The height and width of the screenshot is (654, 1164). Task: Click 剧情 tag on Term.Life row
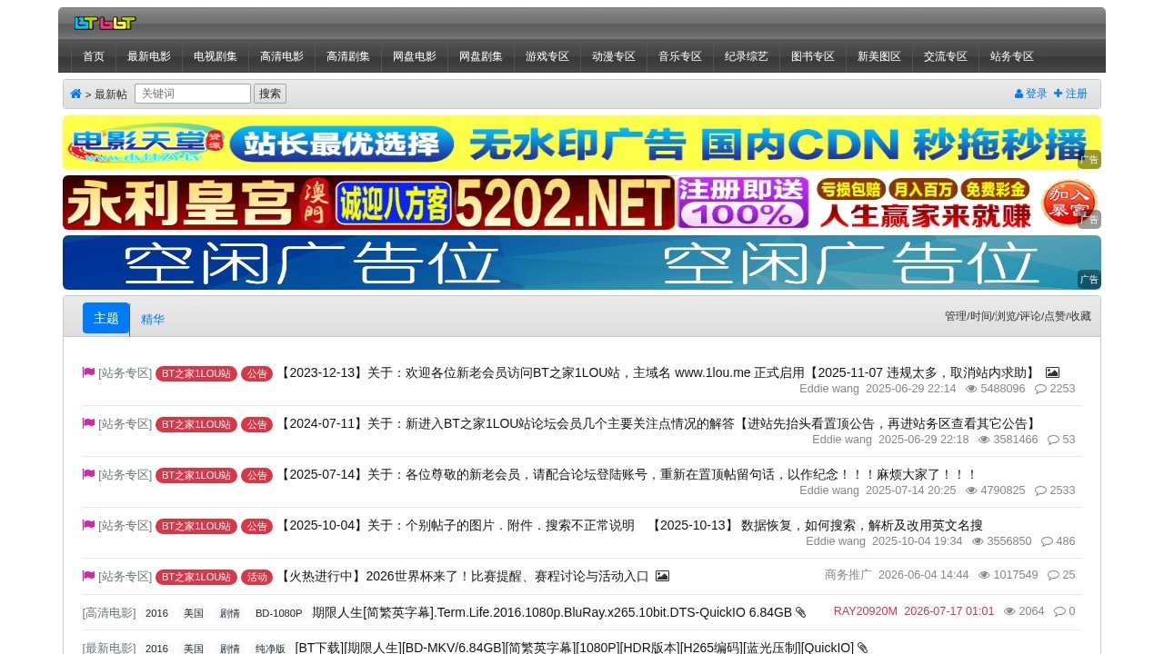[x=229, y=613]
